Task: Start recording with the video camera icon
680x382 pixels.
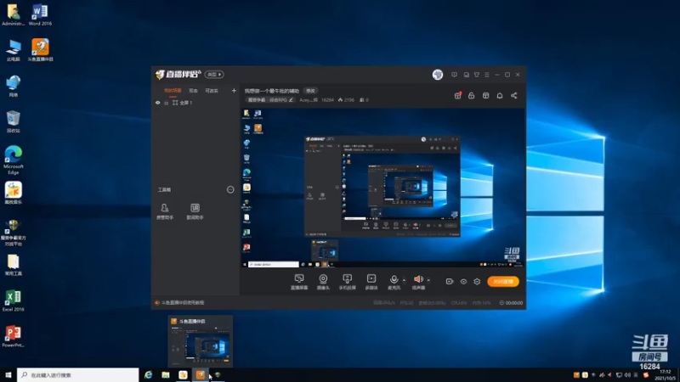Action: [x=450, y=282]
